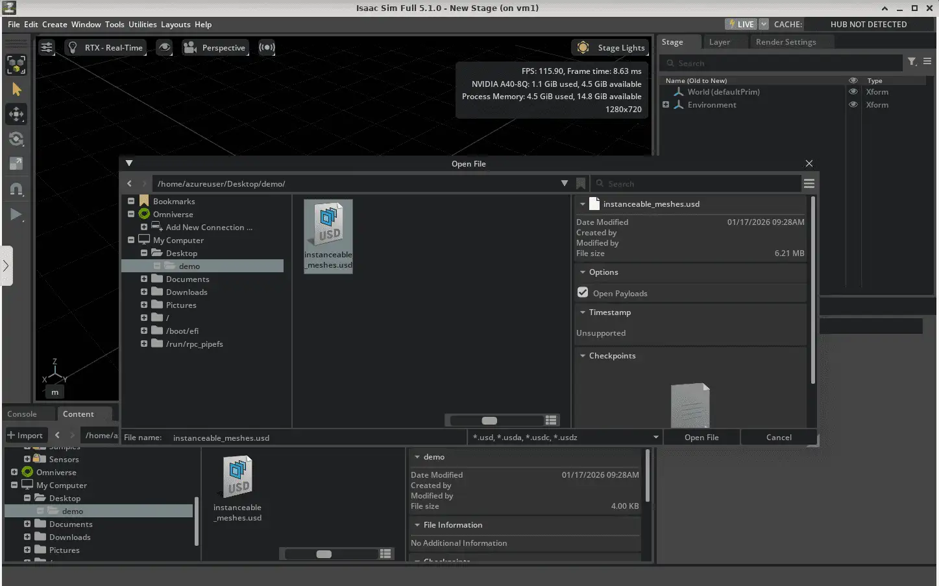Open the file type filter dropdown

click(655, 437)
